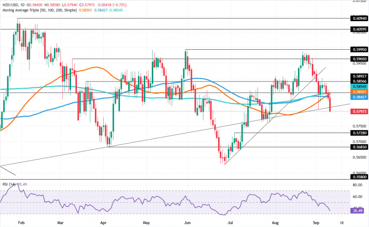Click the May label on time axis
Viewport: 369px width, 227px height.
(x=146, y=222)
